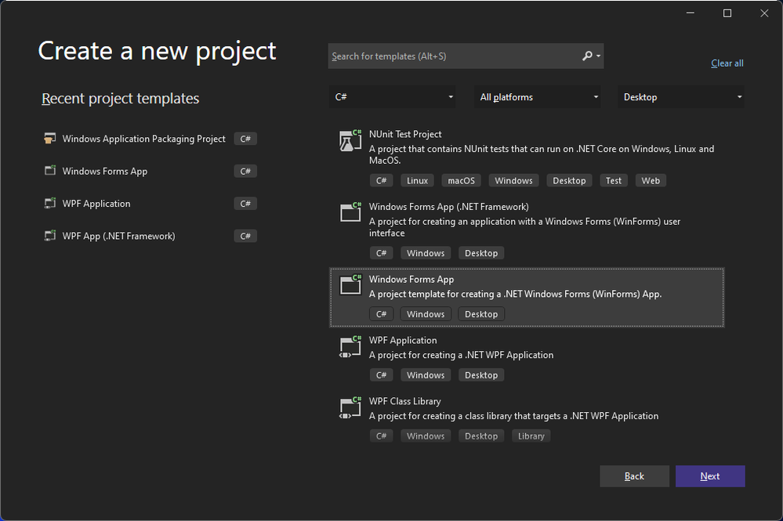Click the WPF Class Library description text
Screen dimensions: 783x521
click(513, 416)
